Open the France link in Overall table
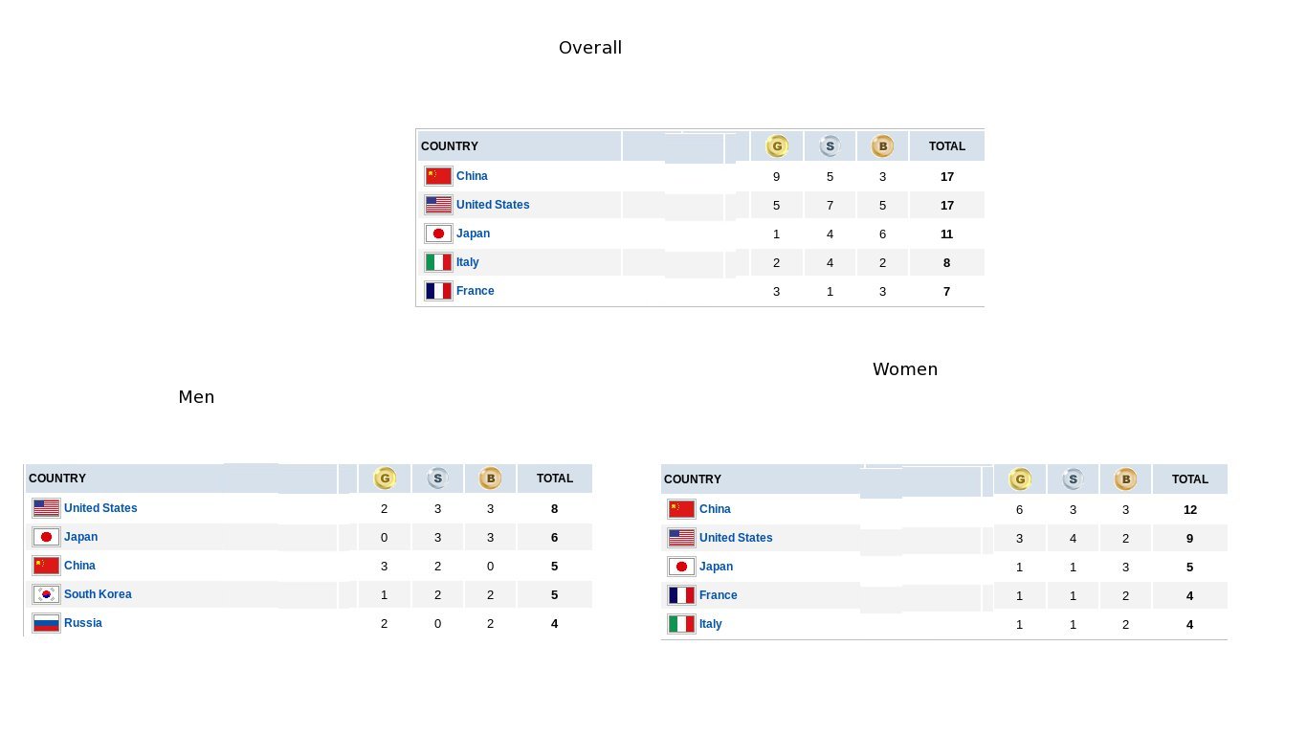 tap(476, 291)
